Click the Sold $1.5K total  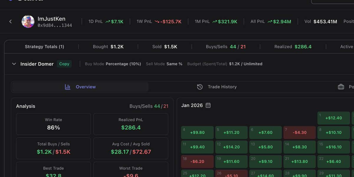[165, 46]
